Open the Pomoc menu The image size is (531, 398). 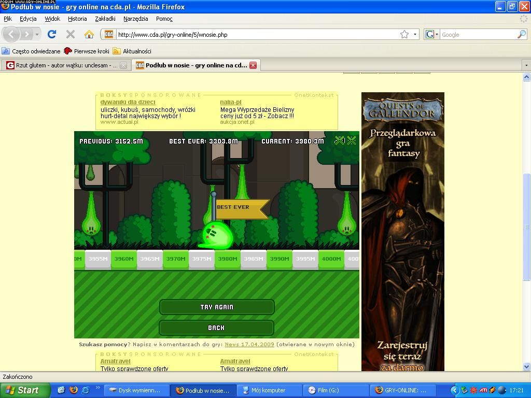pyautogui.click(x=164, y=19)
